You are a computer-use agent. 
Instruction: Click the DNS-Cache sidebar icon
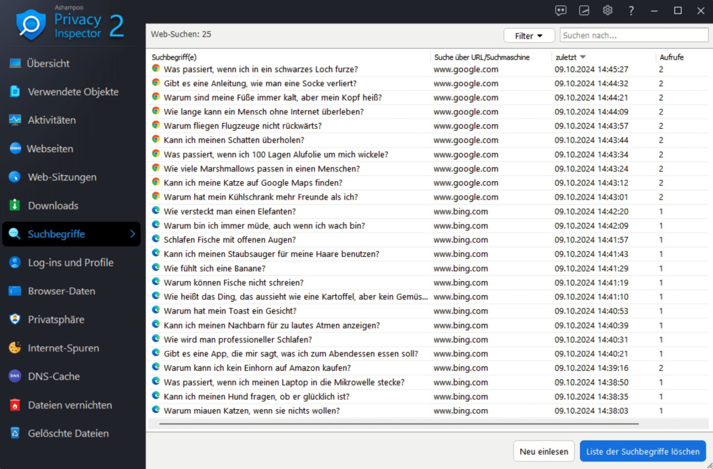point(15,376)
